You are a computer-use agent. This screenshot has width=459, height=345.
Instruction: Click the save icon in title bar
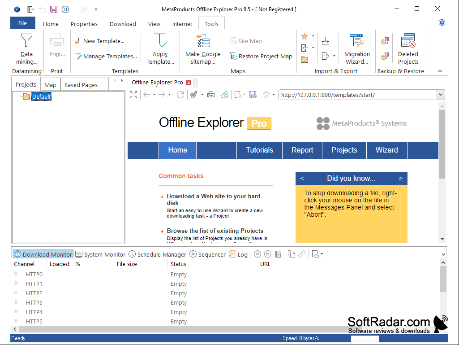click(x=54, y=9)
